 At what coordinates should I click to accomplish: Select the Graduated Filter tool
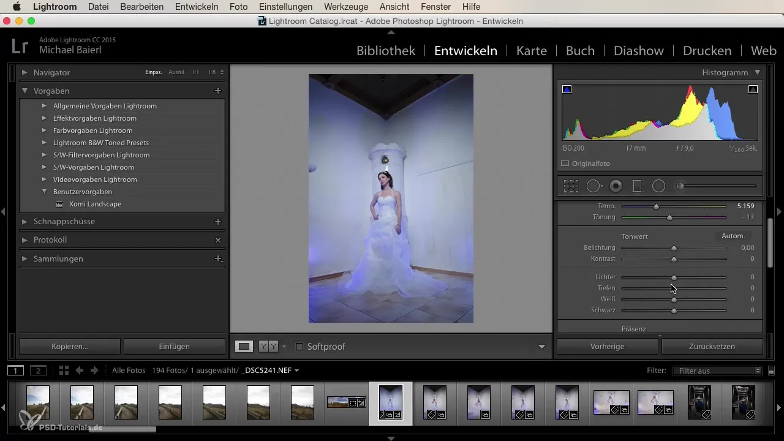coord(637,186)
